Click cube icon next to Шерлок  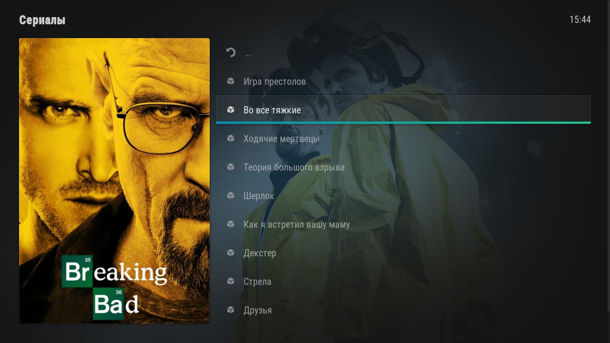point(231,196)
